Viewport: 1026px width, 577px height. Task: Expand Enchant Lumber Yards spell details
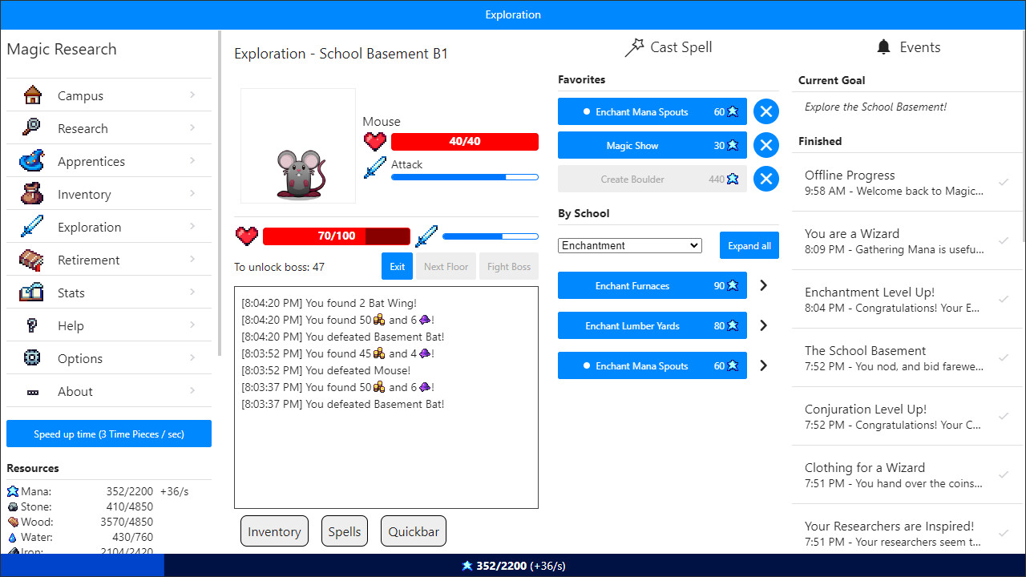click(763, 325)
